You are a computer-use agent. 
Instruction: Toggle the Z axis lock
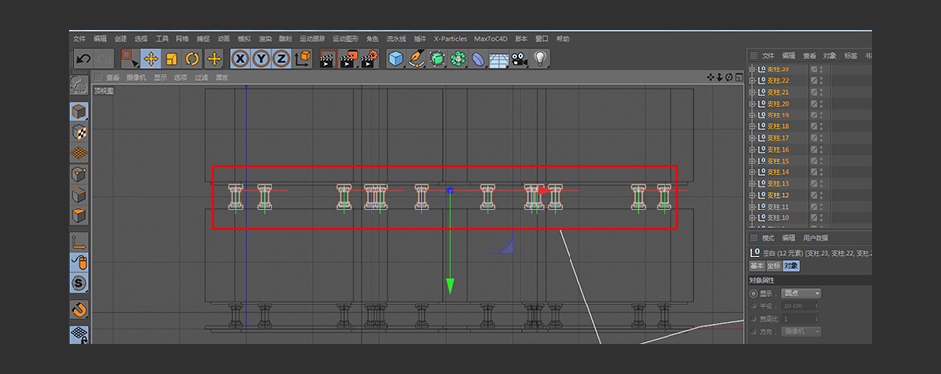click(282, 59)
